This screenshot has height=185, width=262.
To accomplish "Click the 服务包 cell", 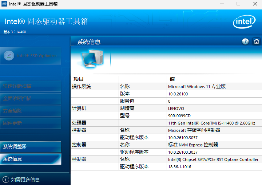I will pos(127,101).
